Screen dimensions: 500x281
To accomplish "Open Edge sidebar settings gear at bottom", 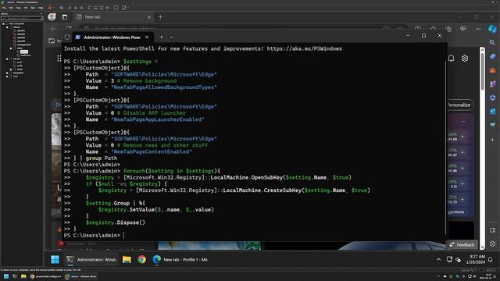I will click(492, 244).
